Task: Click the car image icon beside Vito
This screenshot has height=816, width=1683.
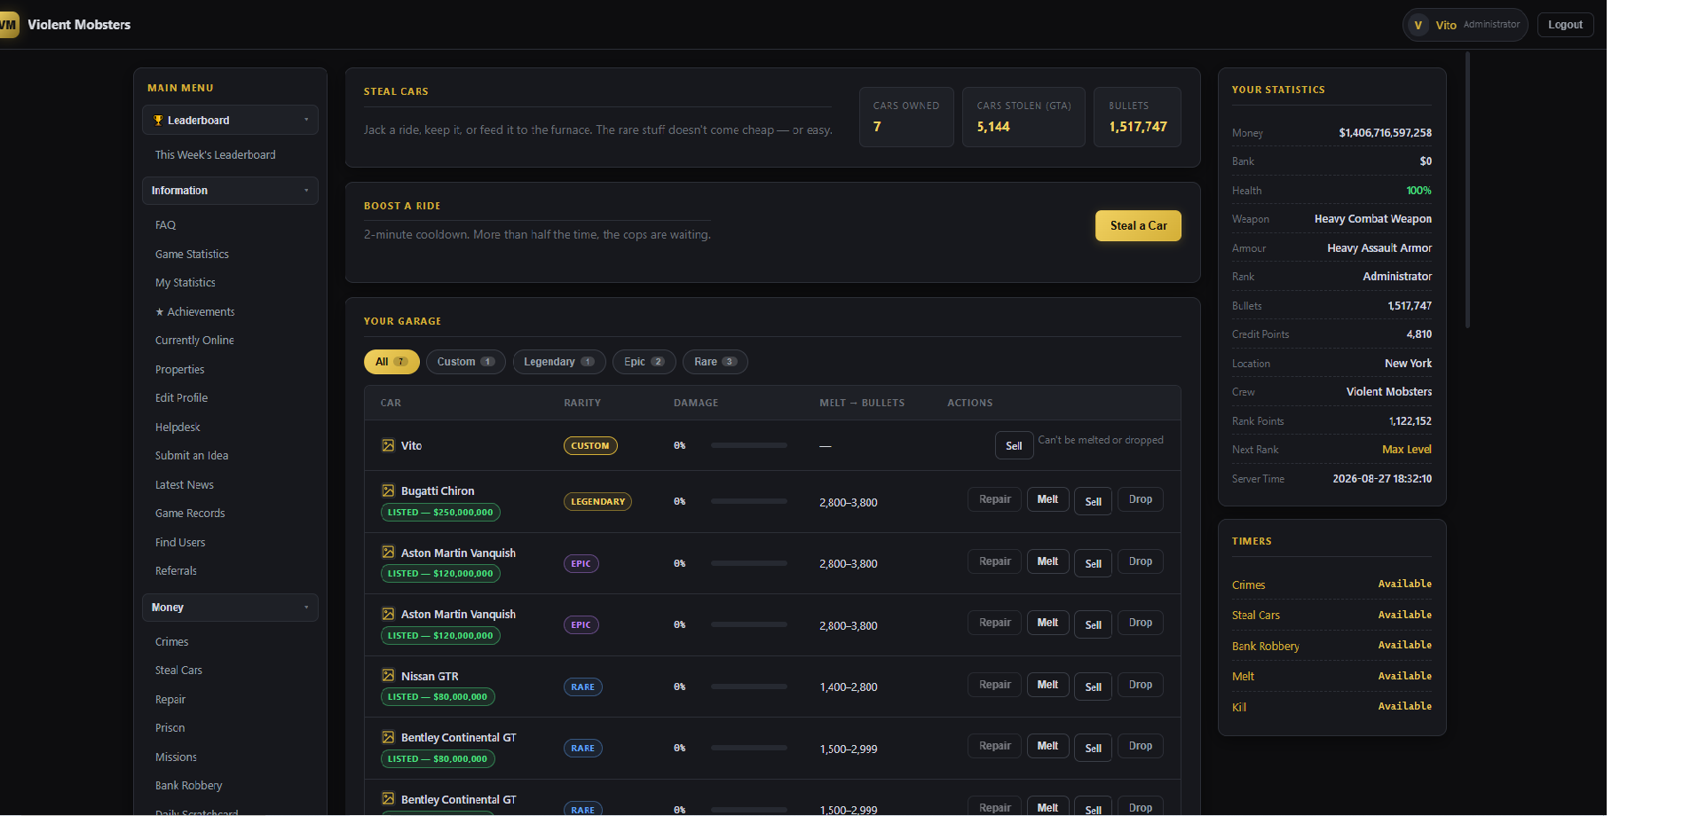Action: point(388,445)
